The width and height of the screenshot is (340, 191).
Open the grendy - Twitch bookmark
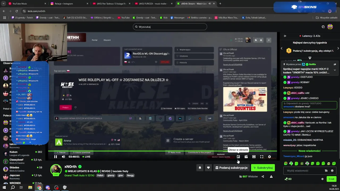coord(22,18)
